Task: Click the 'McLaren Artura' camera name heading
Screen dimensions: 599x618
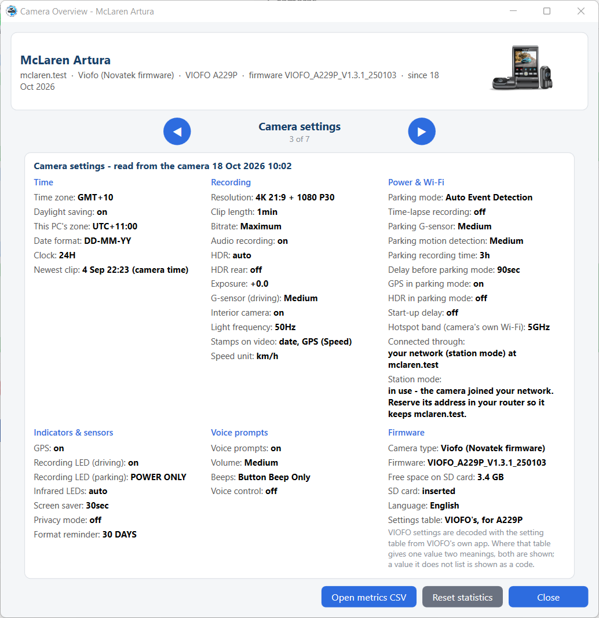Action: click(x=65, y=60)
